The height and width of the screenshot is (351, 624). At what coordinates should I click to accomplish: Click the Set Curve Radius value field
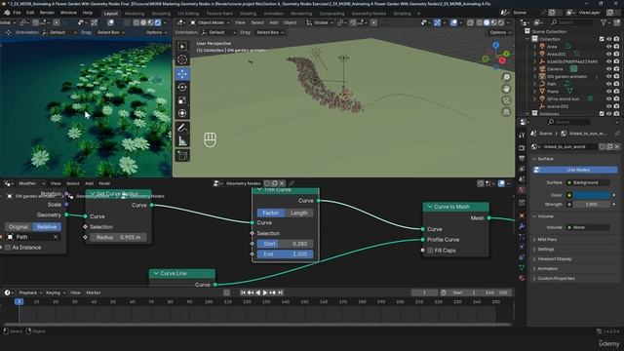pos(118,238)
